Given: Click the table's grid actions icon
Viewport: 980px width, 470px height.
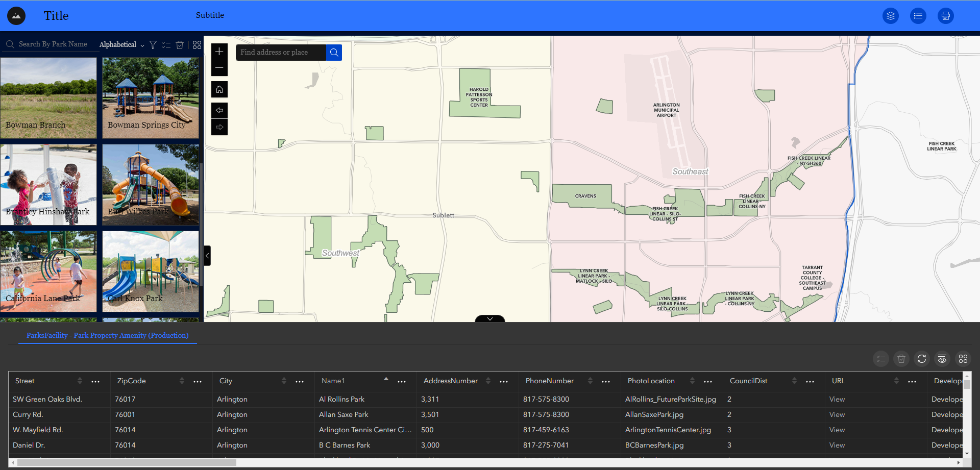Looking at the screenshot, I should point(963,359).
